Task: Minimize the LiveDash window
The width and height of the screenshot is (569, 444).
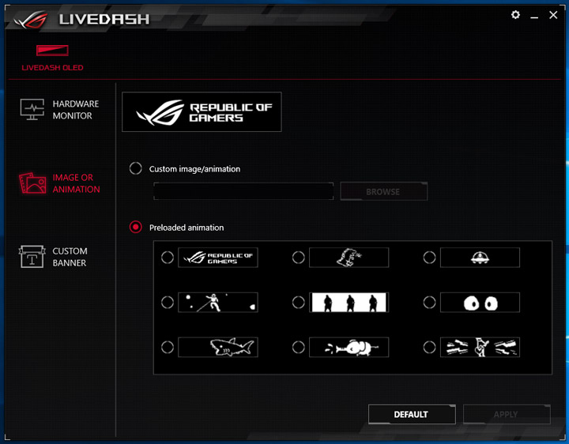Action: (534, 16)
